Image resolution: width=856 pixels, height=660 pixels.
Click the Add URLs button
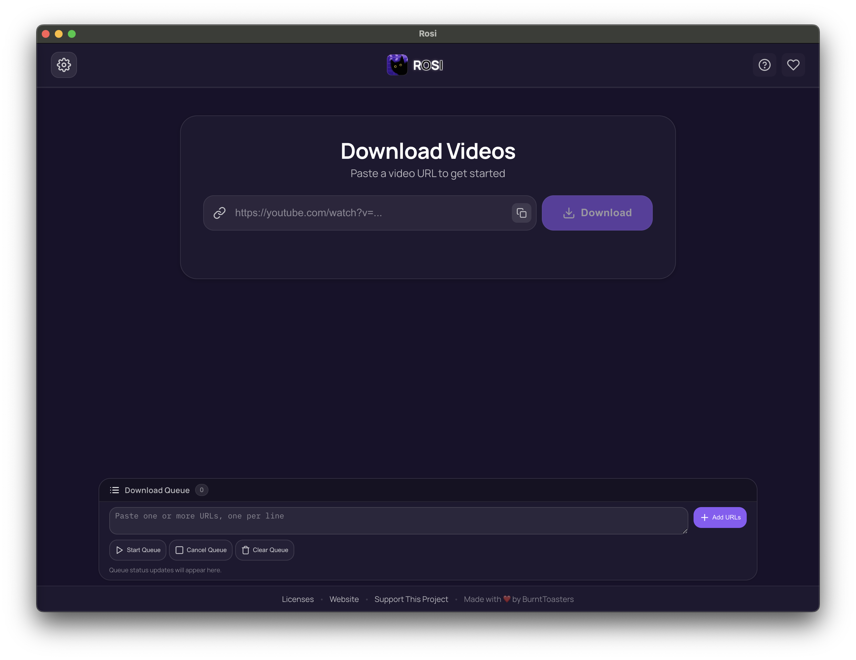pos(720,517)
